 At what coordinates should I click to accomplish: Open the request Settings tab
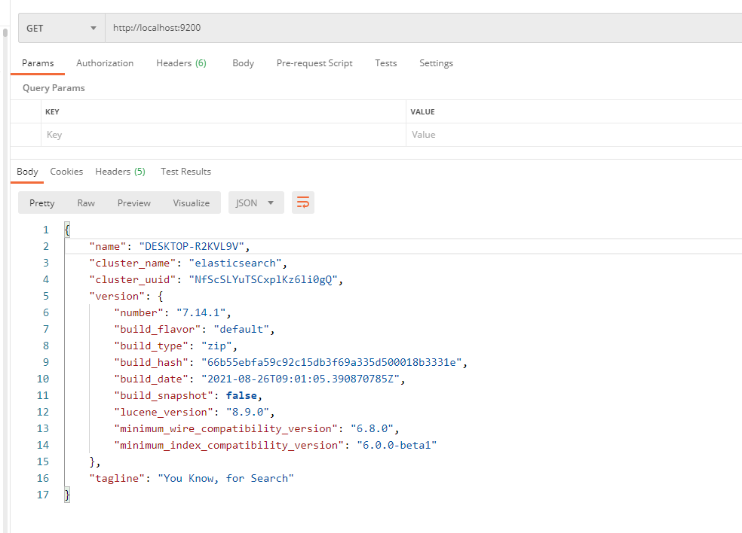tap(437, 63)
